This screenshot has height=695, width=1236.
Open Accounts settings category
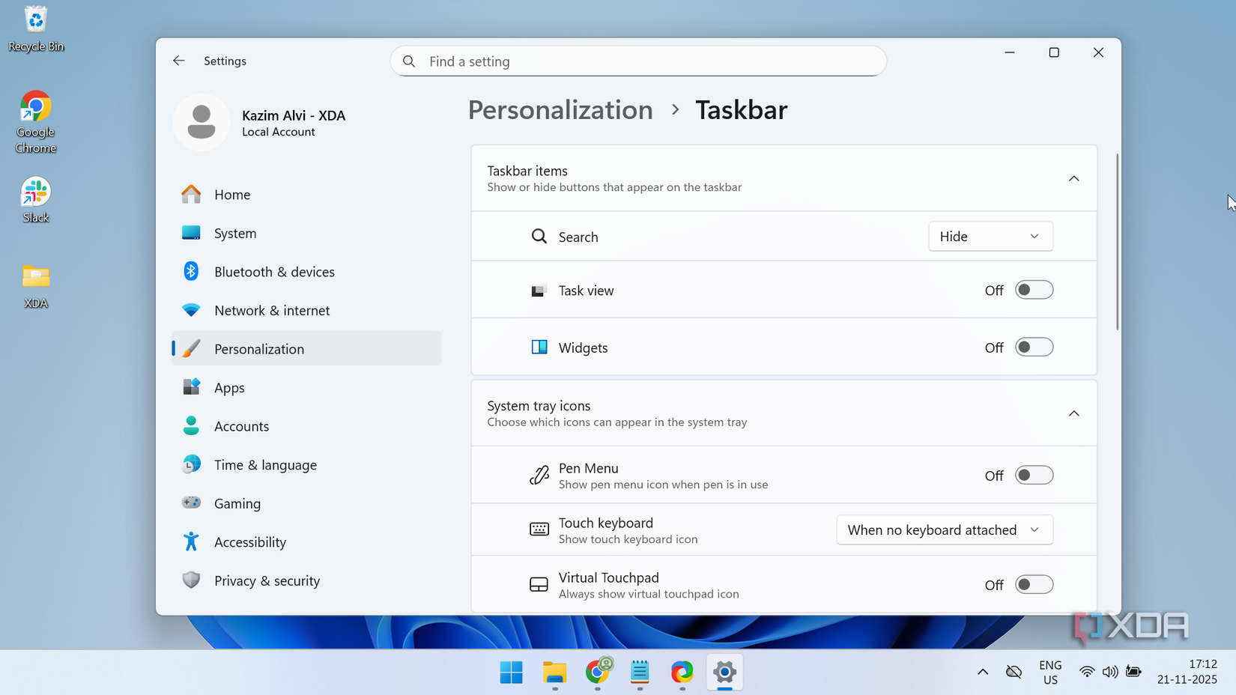[306, 426]
